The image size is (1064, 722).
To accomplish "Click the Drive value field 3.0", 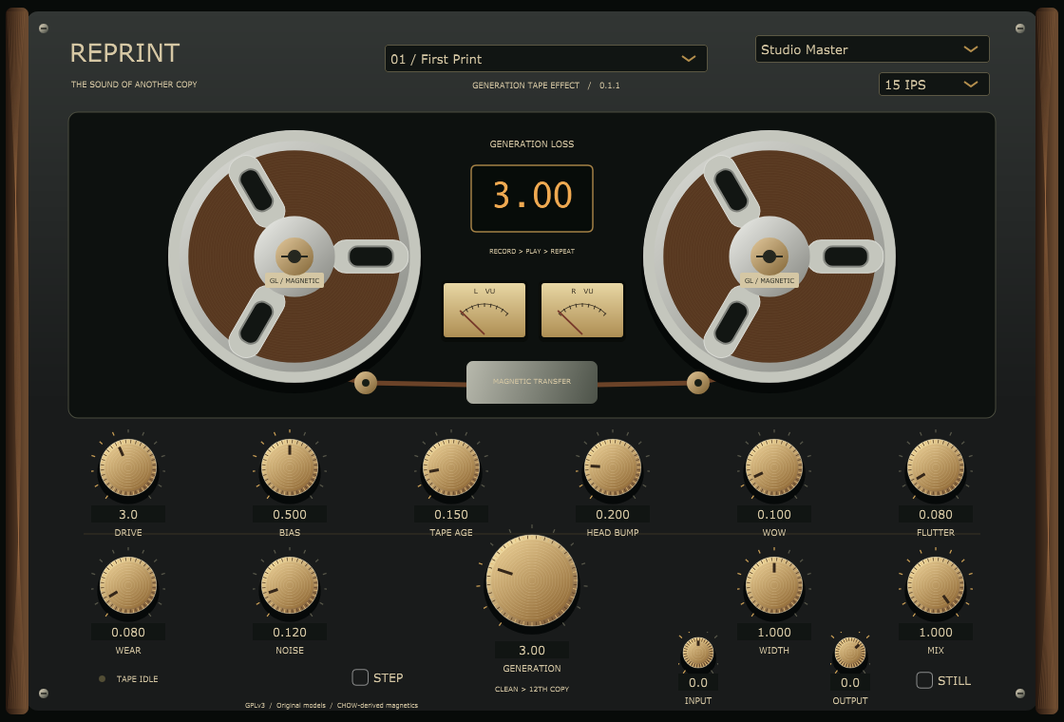I will [128, 514].
